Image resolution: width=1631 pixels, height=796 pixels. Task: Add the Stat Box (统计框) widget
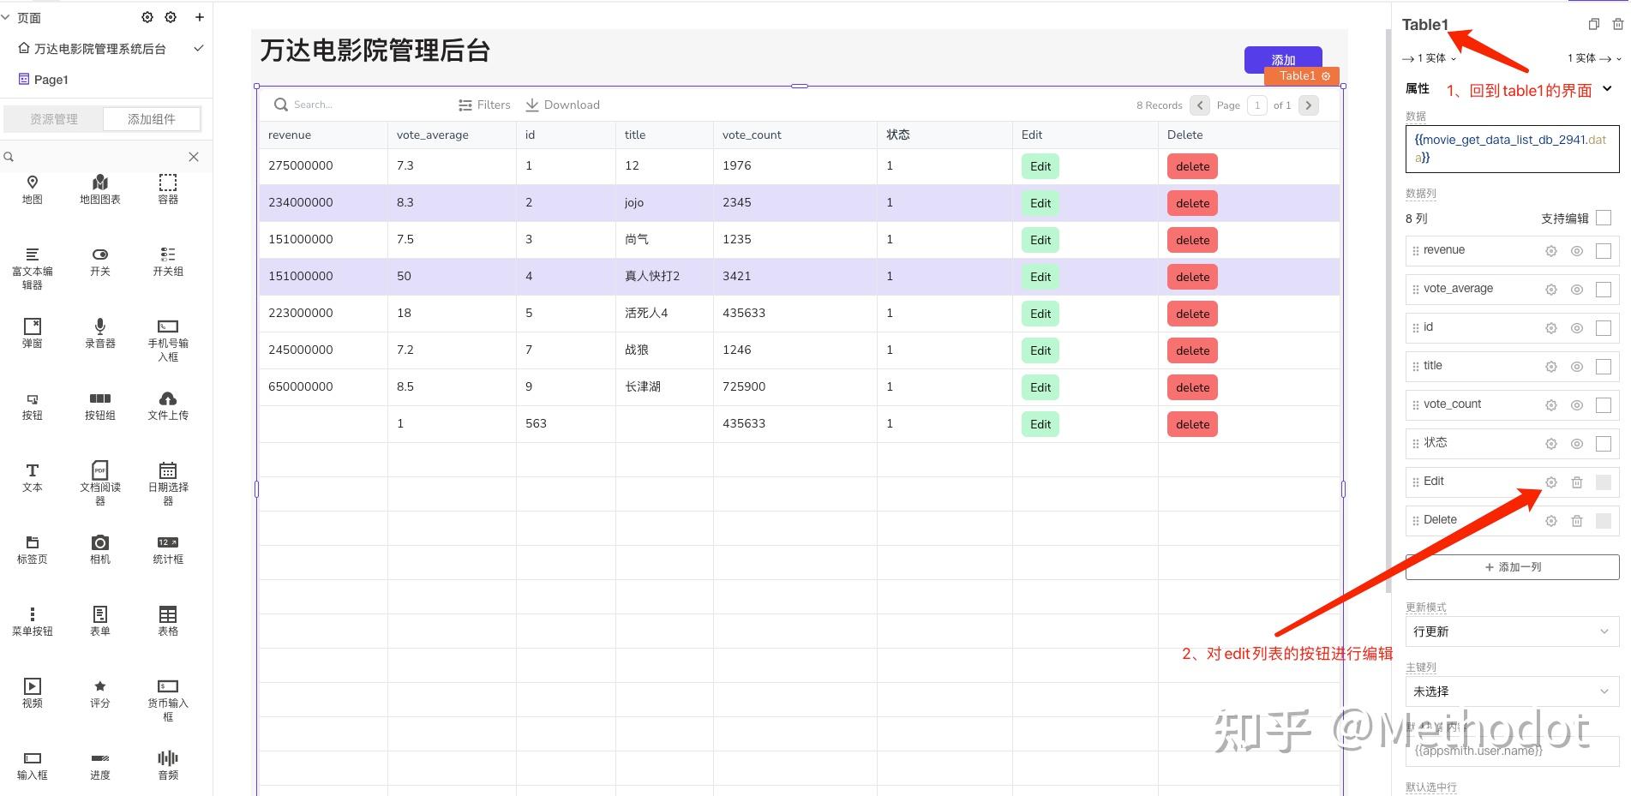[x=168, y=549]
